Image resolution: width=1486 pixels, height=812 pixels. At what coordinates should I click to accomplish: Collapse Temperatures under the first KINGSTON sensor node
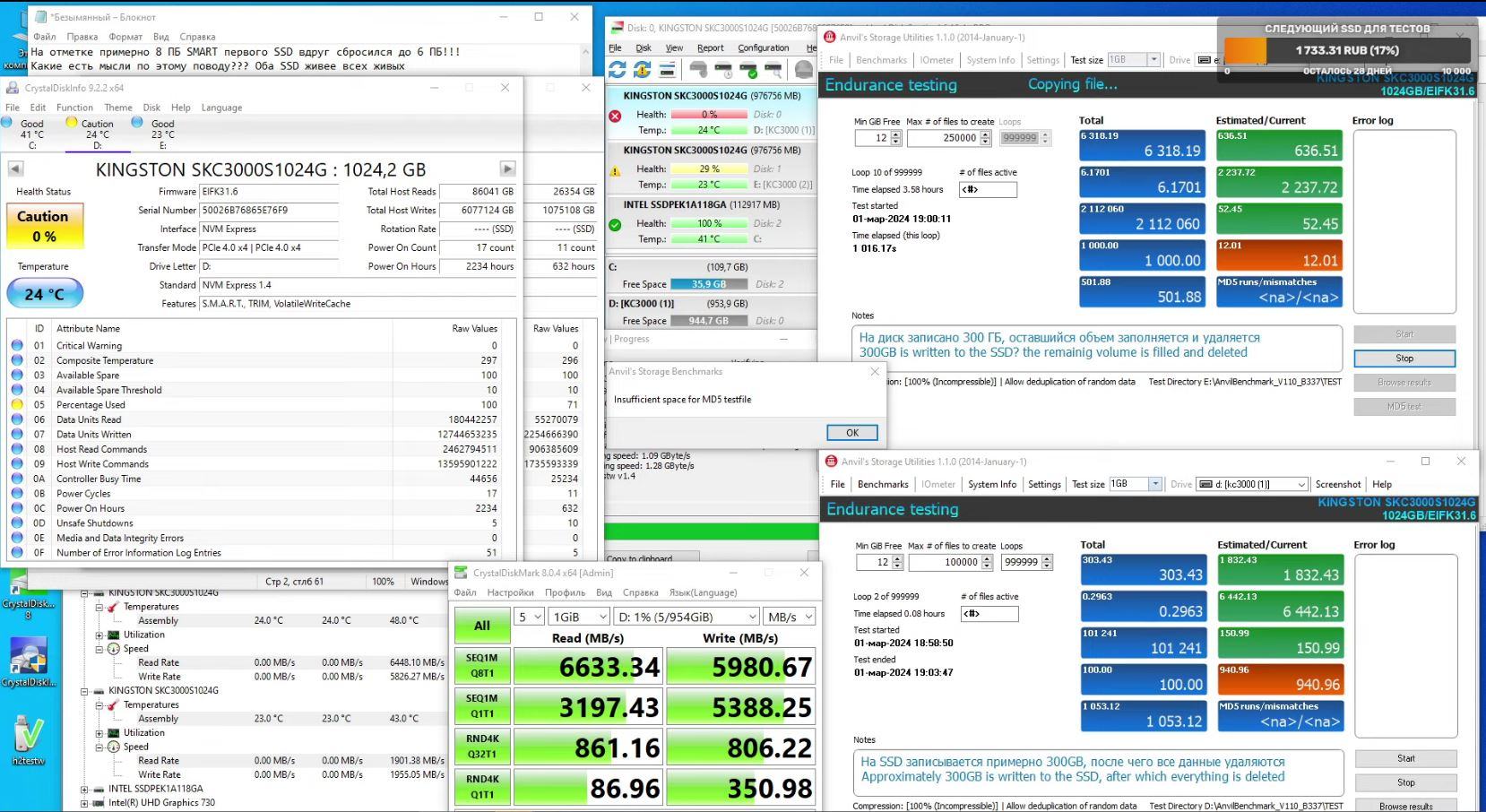[99, 607]
